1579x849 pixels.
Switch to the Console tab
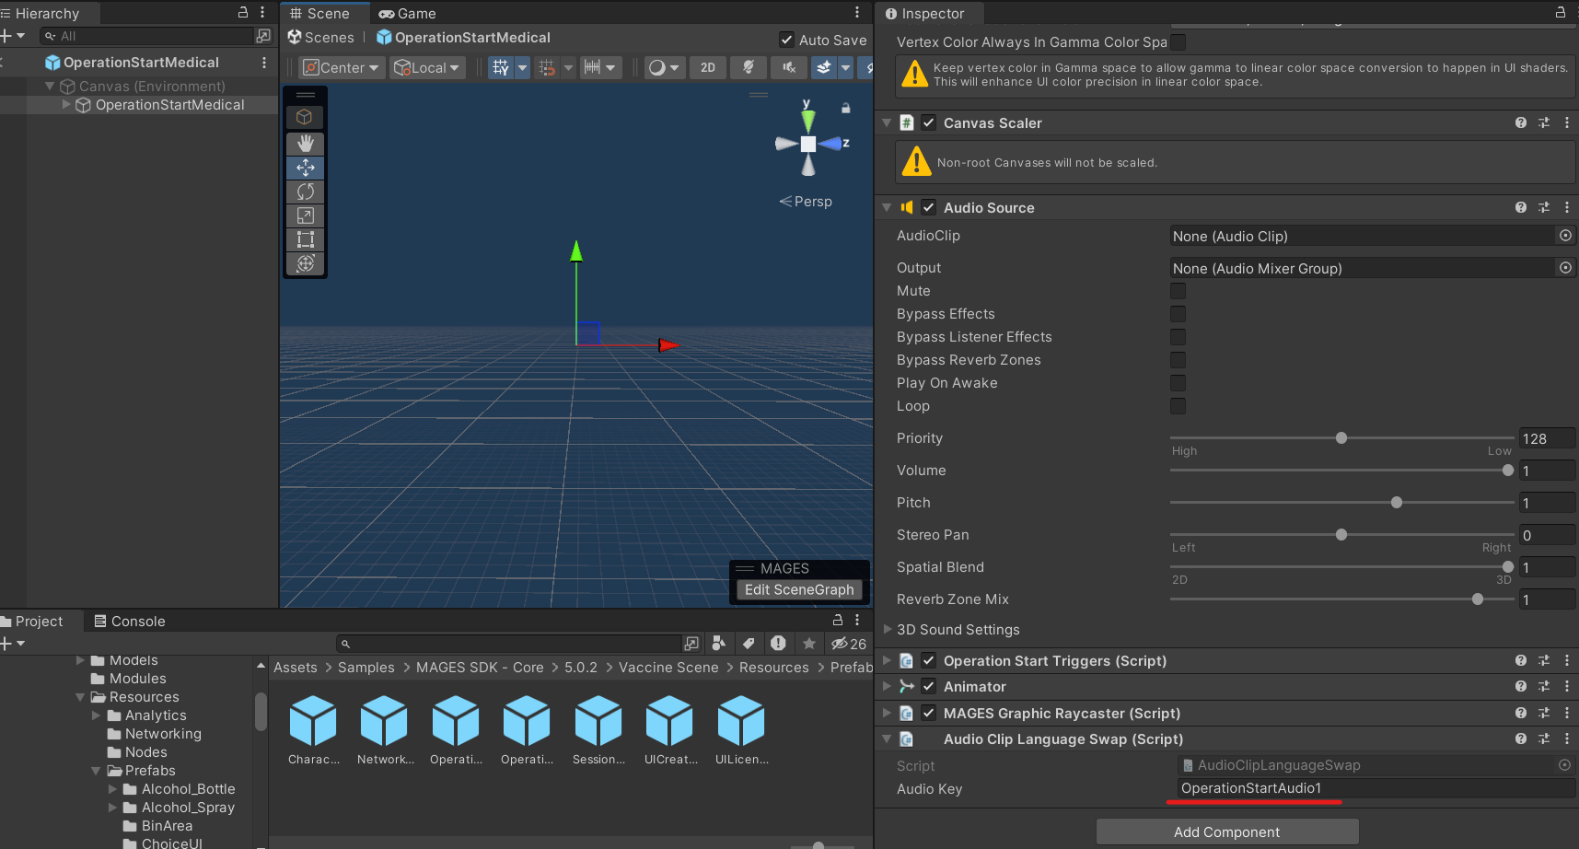129,621
